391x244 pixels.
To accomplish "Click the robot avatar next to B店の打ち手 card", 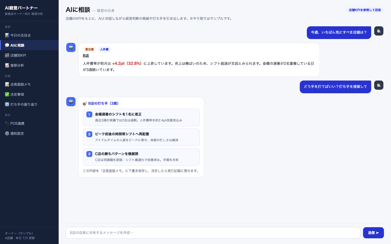I will pos(71,102).
